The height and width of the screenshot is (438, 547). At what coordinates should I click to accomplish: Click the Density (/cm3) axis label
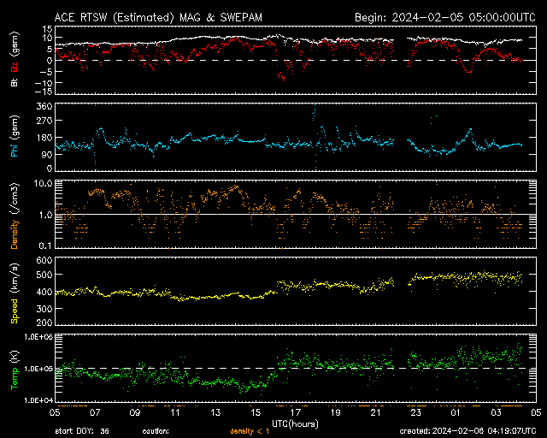tap(13, 214)
